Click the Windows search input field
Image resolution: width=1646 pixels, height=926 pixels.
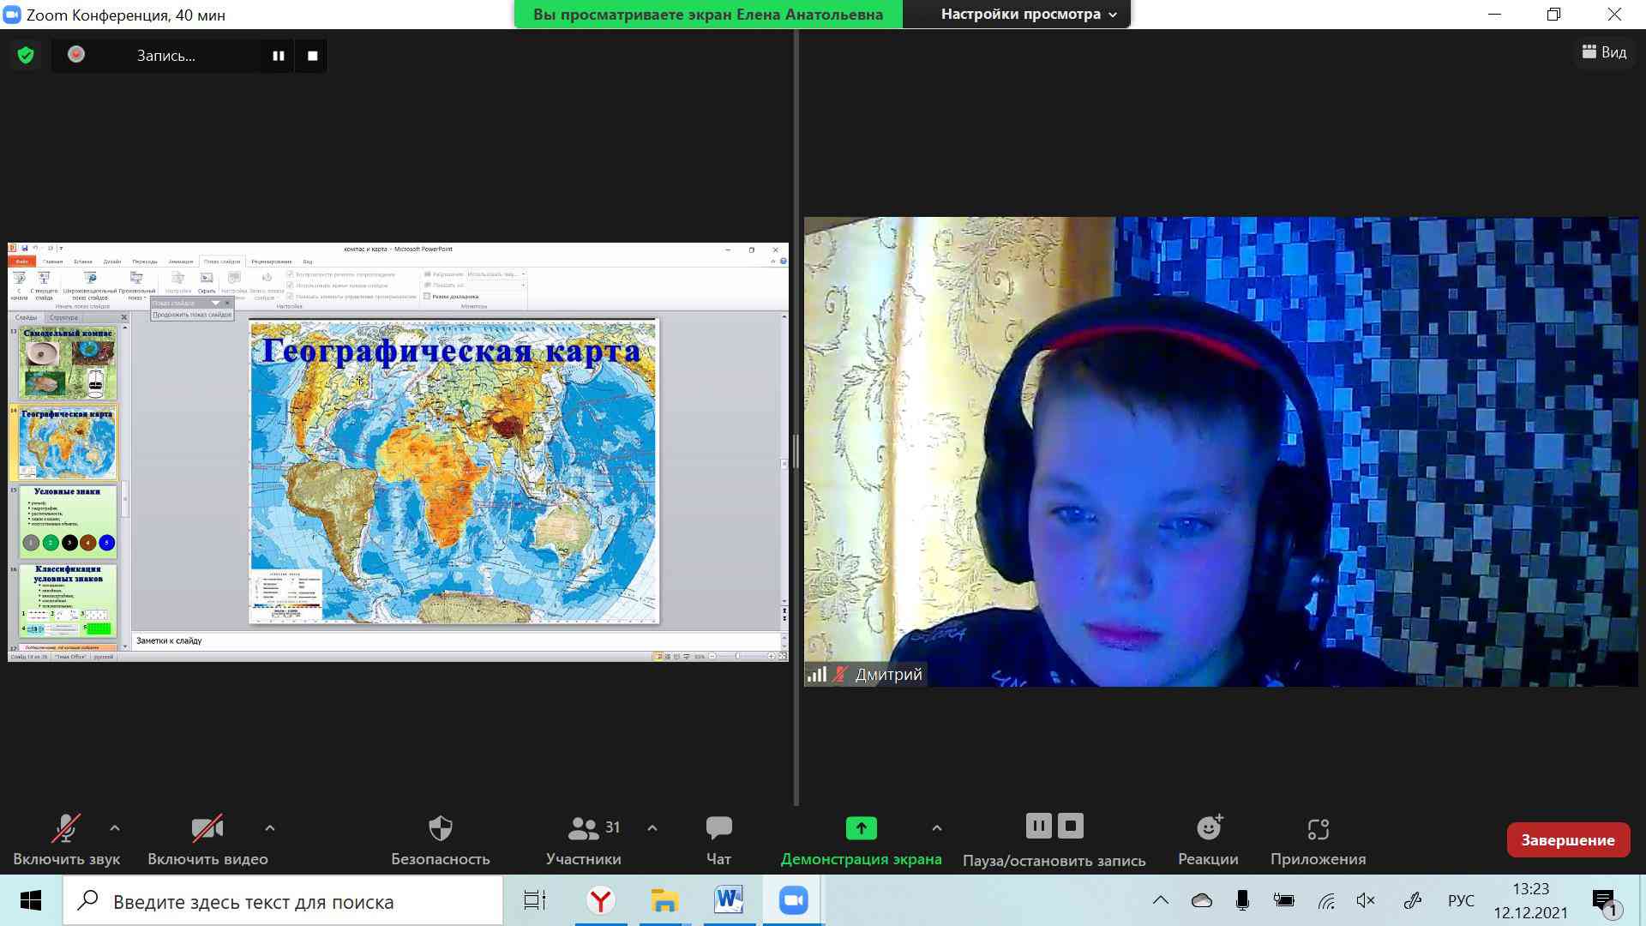(283, 901)
